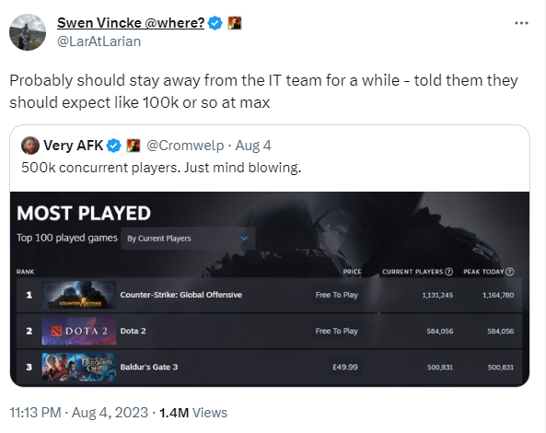Click the dropdown chevron arrow in sort box
546x433 pixels.
[x=244, y=239]
